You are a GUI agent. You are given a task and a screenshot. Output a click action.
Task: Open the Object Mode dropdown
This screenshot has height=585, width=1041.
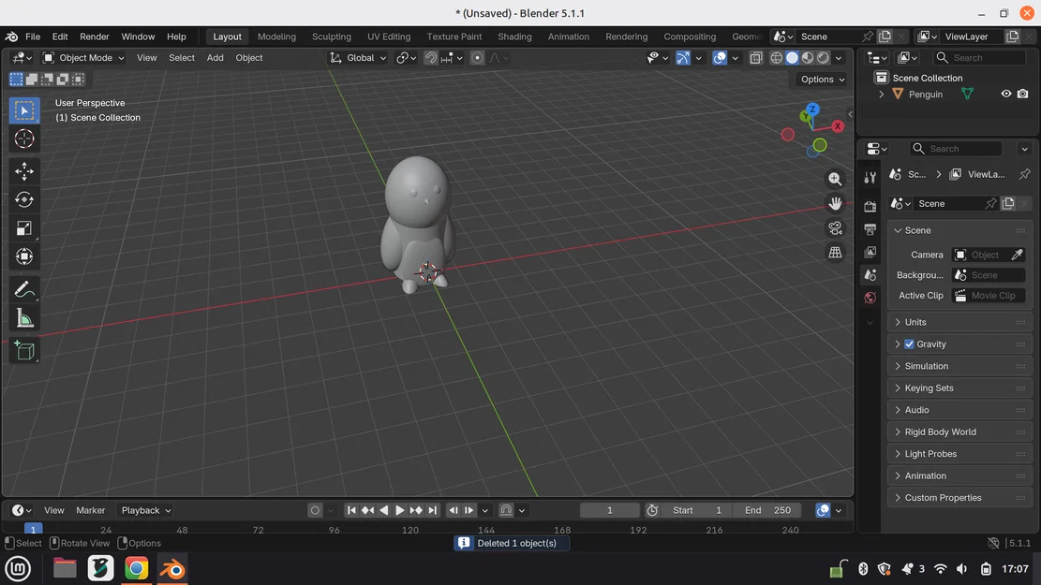tap(83, 58)
